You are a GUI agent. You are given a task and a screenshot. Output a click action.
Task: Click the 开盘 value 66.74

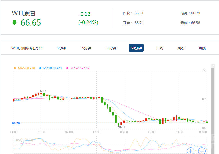(139, 23)
